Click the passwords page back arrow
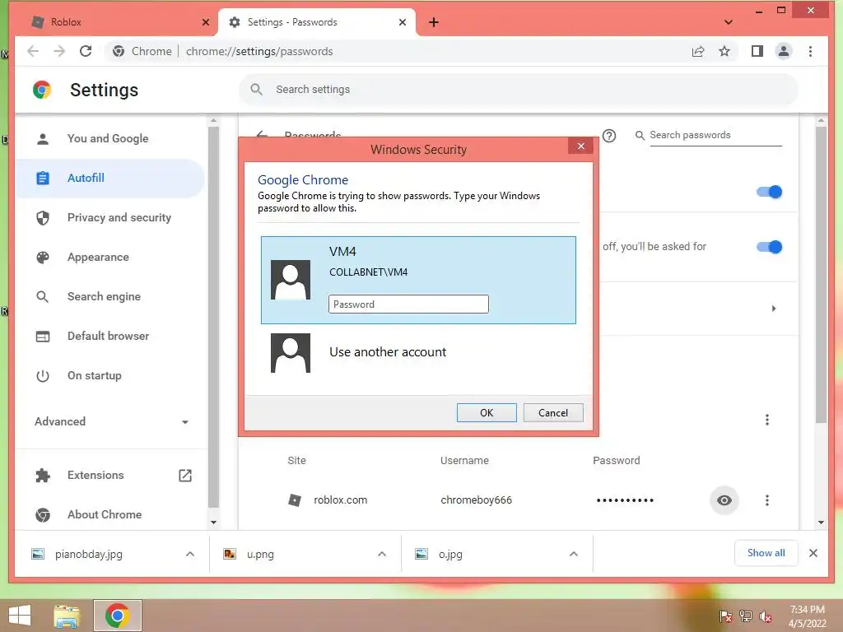The height and width of the screenshot is (632, 843). [x=262, y=134]
